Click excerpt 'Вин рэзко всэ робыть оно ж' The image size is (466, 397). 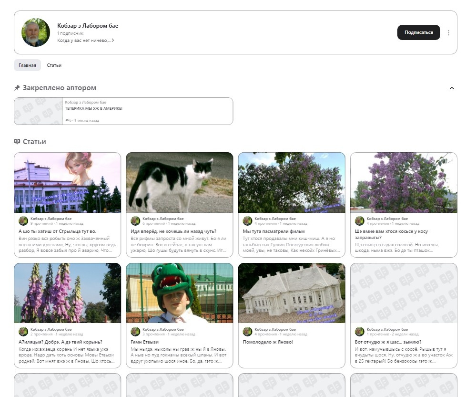[x=68, y=244]
